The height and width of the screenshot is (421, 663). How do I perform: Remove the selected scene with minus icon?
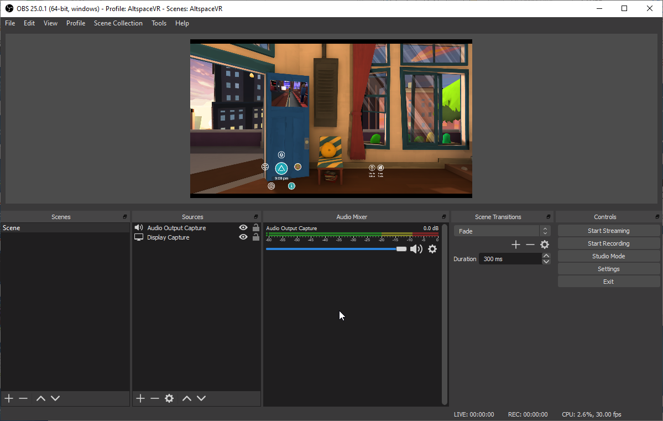click(23, 398)
